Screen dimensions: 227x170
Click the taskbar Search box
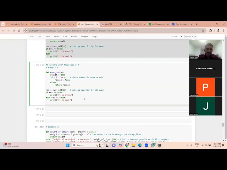pos(87,145)
